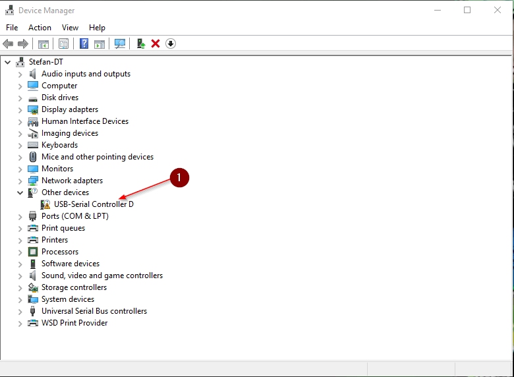Select the Display adapters entry
Viewport: 514px width, 377px height.
pos(70,109)
